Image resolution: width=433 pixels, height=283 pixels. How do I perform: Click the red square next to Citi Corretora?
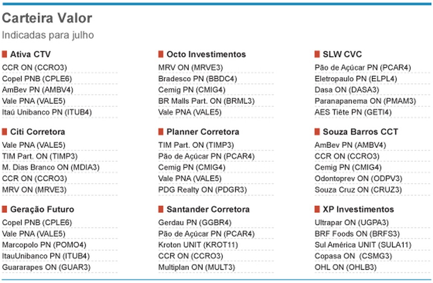click(4, 132)
